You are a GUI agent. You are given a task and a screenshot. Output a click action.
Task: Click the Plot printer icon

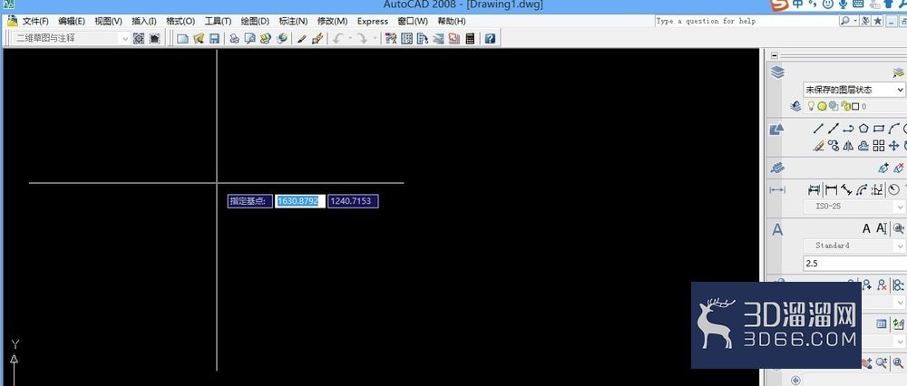(234, 39)
